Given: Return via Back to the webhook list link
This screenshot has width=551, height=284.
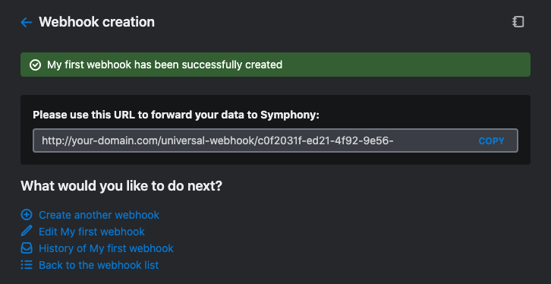Looking at the screenshot, I should point(99,265).
